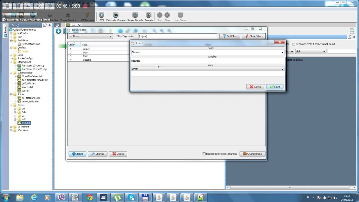The width and height of the screenshot is (359, 202).
Task: Open the 'click' action dropdown
Action: pyautogui.click(x=311, y=52)
